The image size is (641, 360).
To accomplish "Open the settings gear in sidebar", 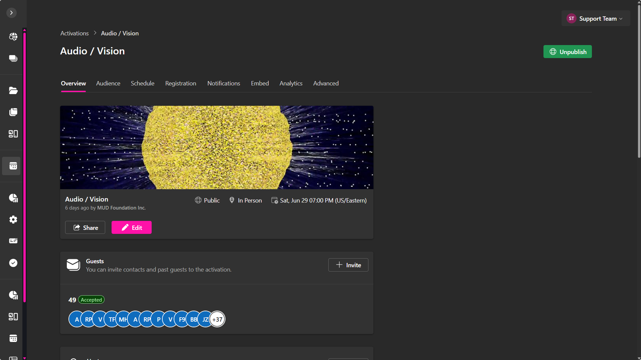I will click(13, 220).
